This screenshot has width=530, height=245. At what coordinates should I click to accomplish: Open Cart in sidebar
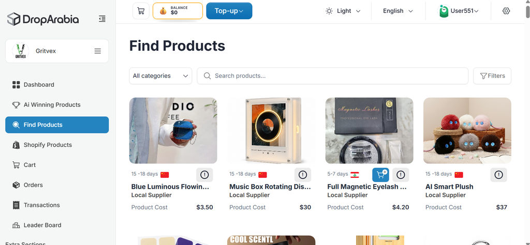(x=57, y=165)
